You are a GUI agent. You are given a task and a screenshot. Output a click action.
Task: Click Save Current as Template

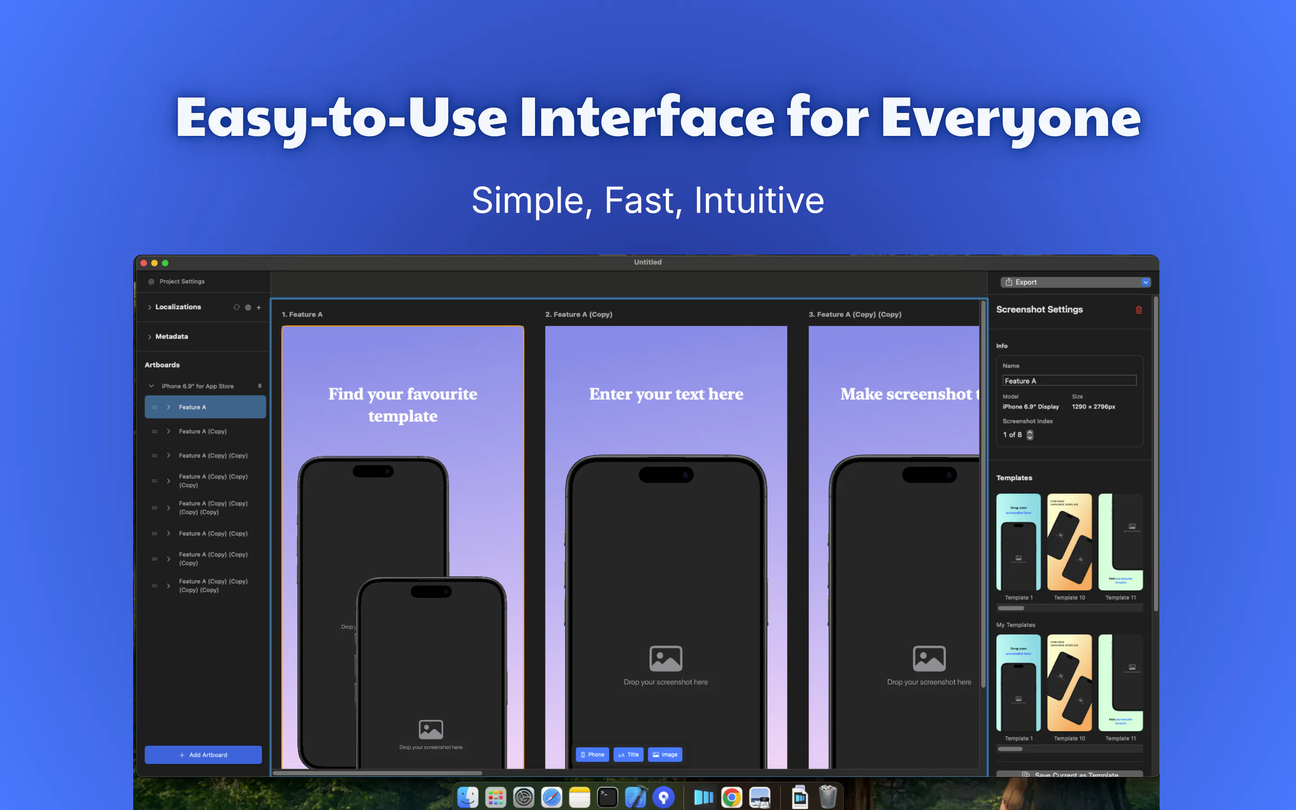click(x=1070, y=774)
